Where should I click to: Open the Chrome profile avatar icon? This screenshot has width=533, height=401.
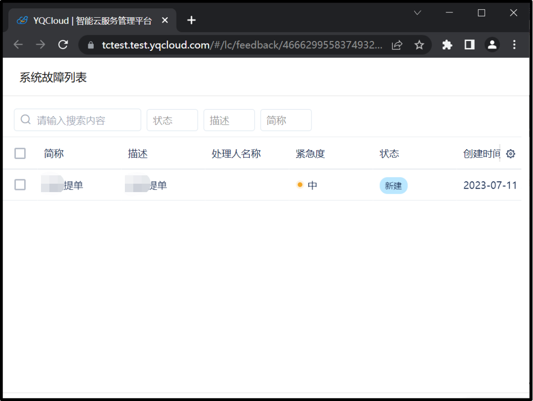tap(492, 45)
